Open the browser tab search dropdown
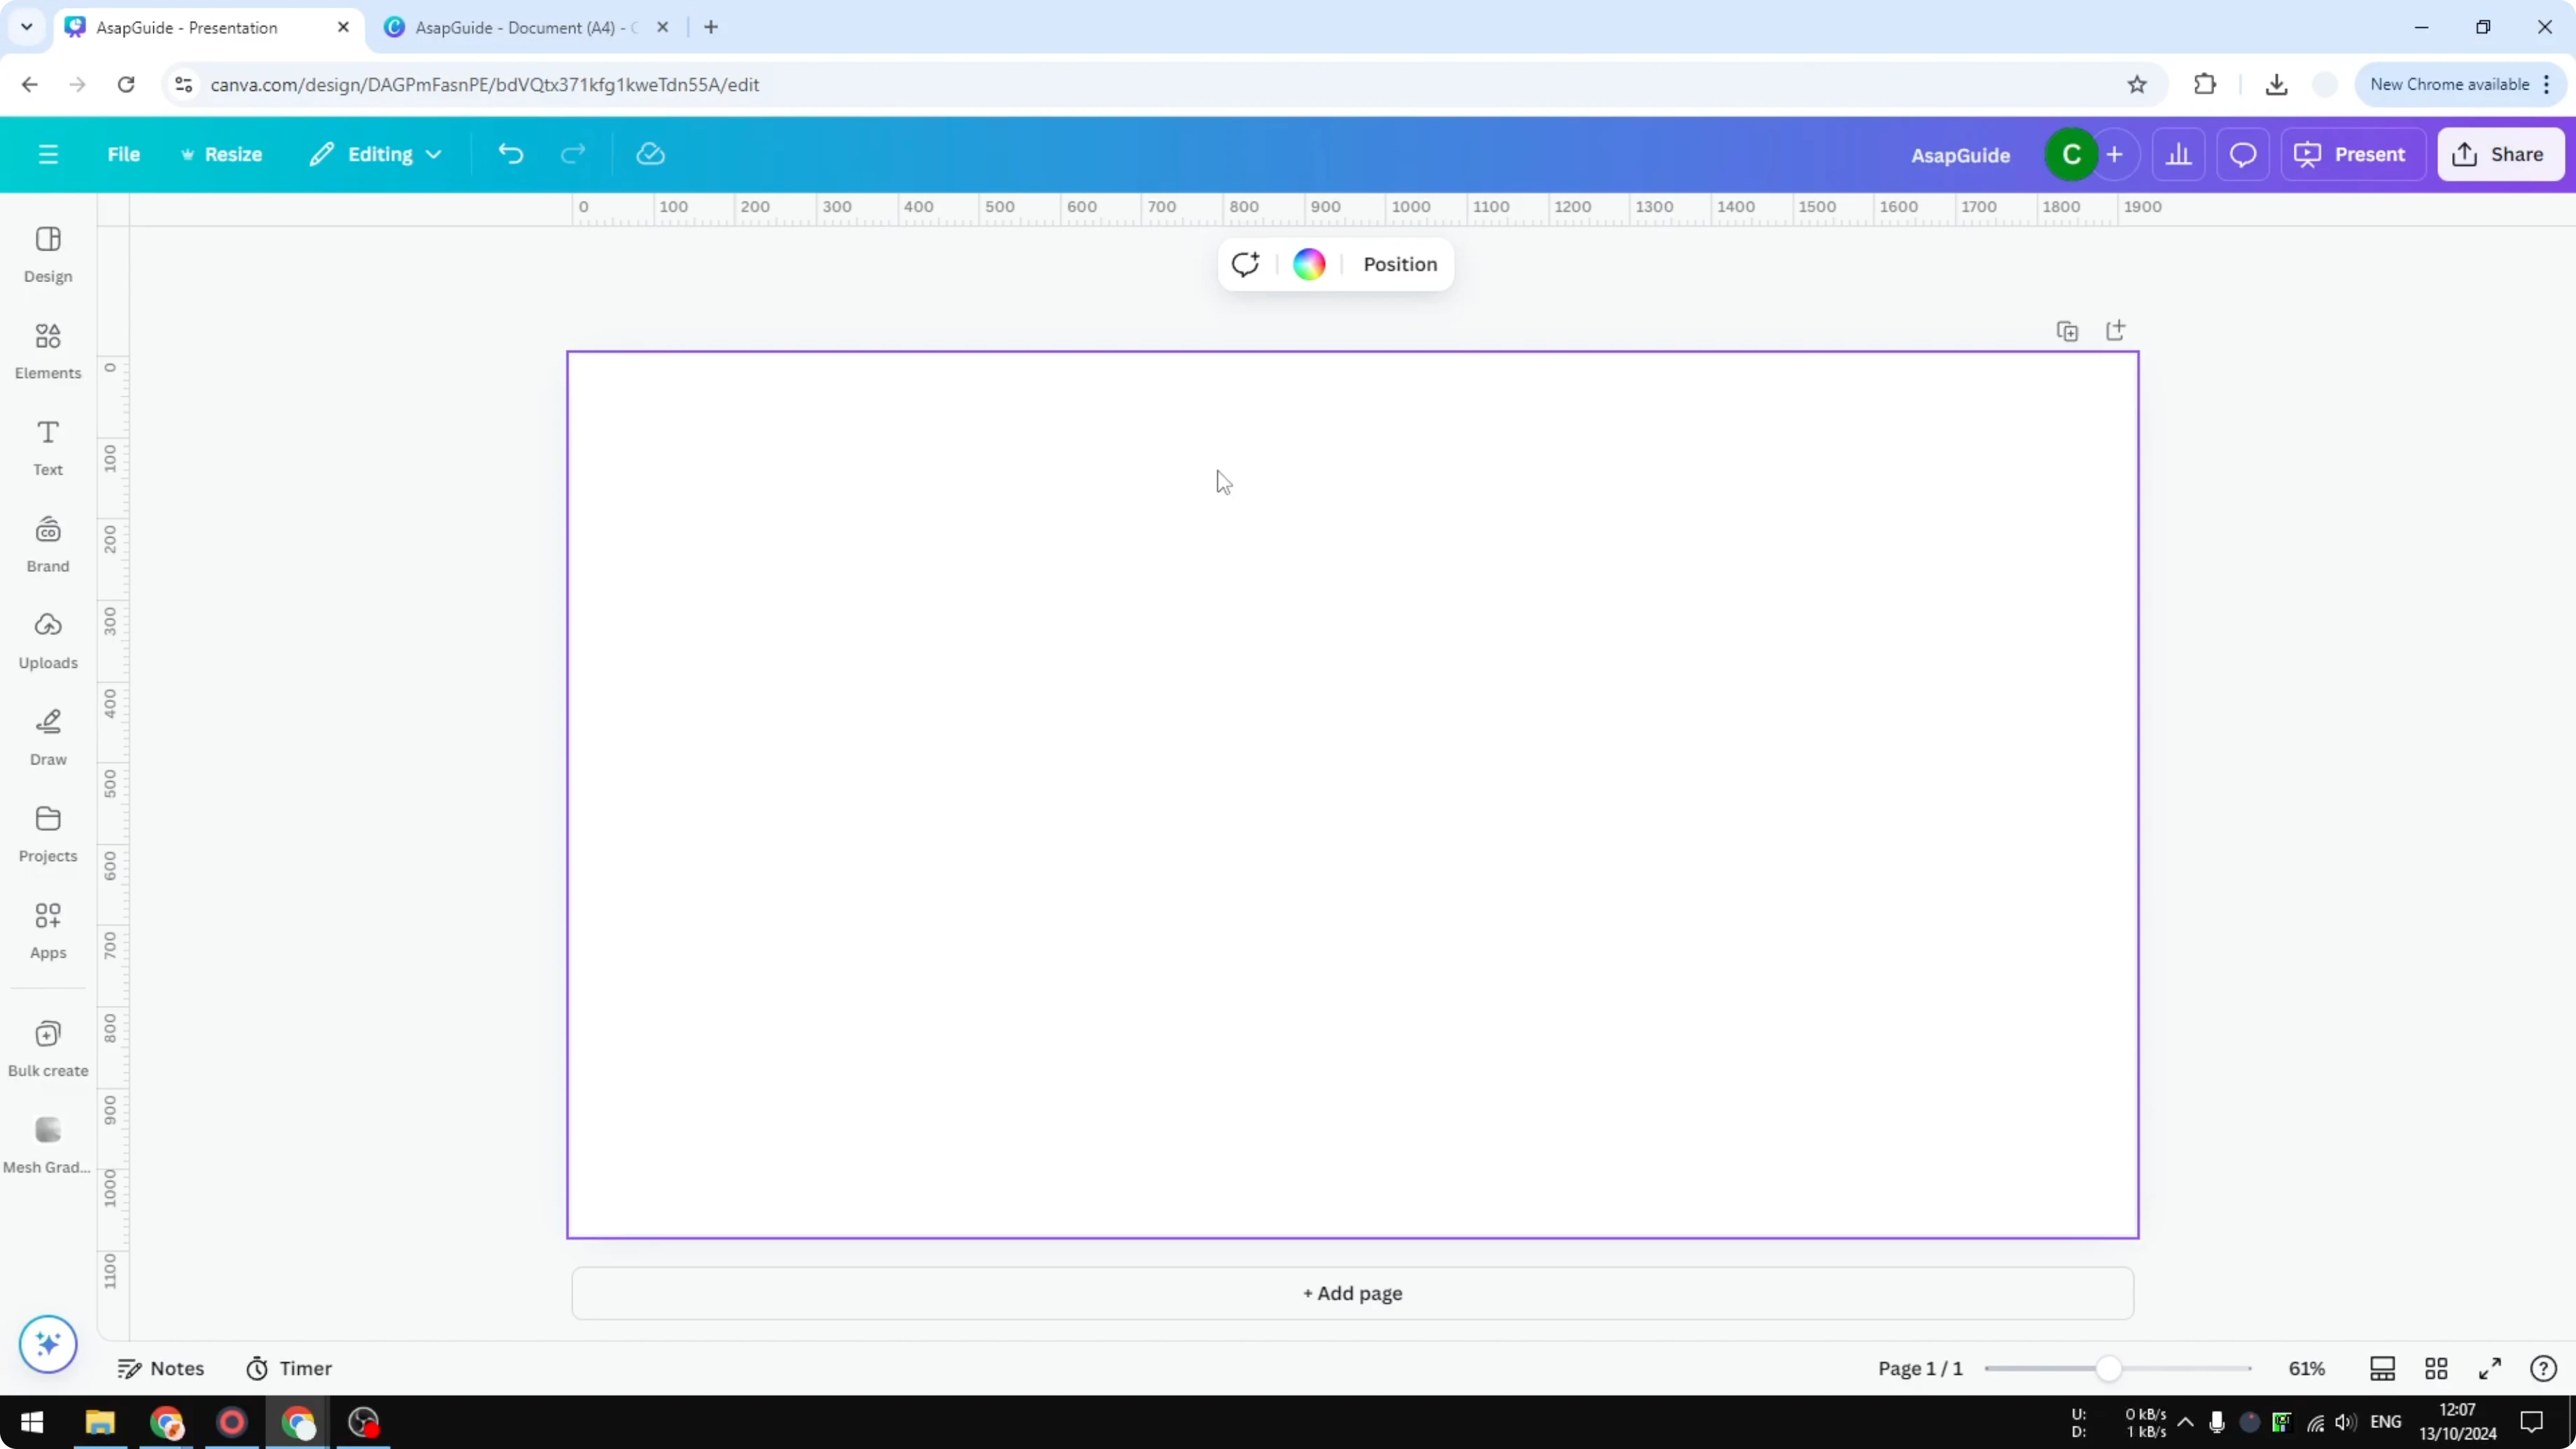2576x1449 pixels. (26, 27)
